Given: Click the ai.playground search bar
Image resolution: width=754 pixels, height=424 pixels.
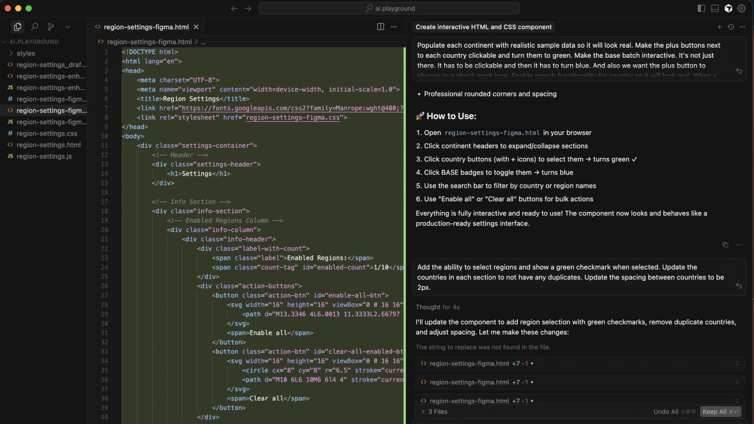Looking at the screenshot, I should [389, 8].
